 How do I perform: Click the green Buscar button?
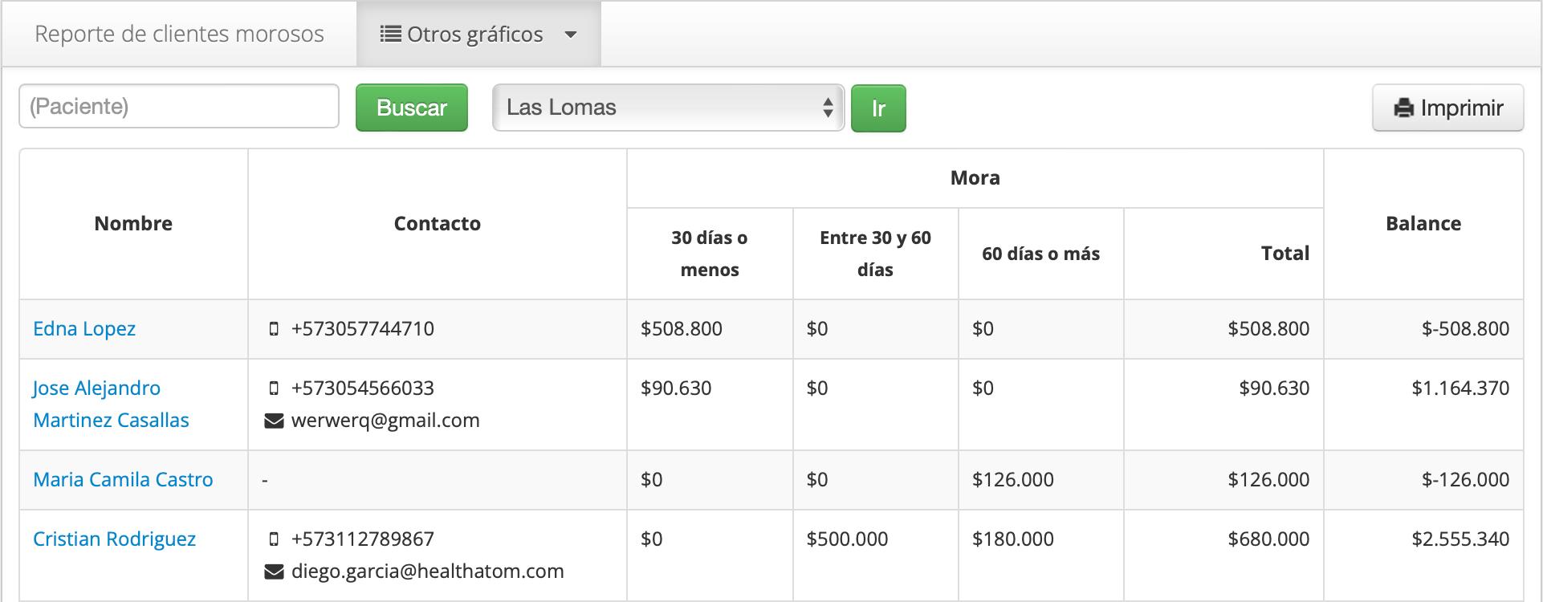coord(412,108)
